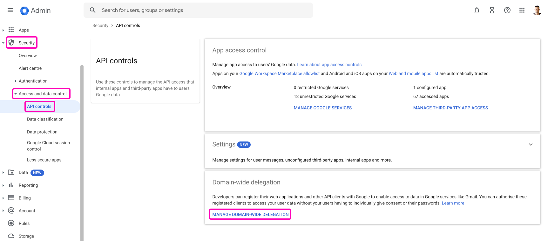Open the main hamburger menu
The height and width of the screenshot is (241, 548).
10,10
